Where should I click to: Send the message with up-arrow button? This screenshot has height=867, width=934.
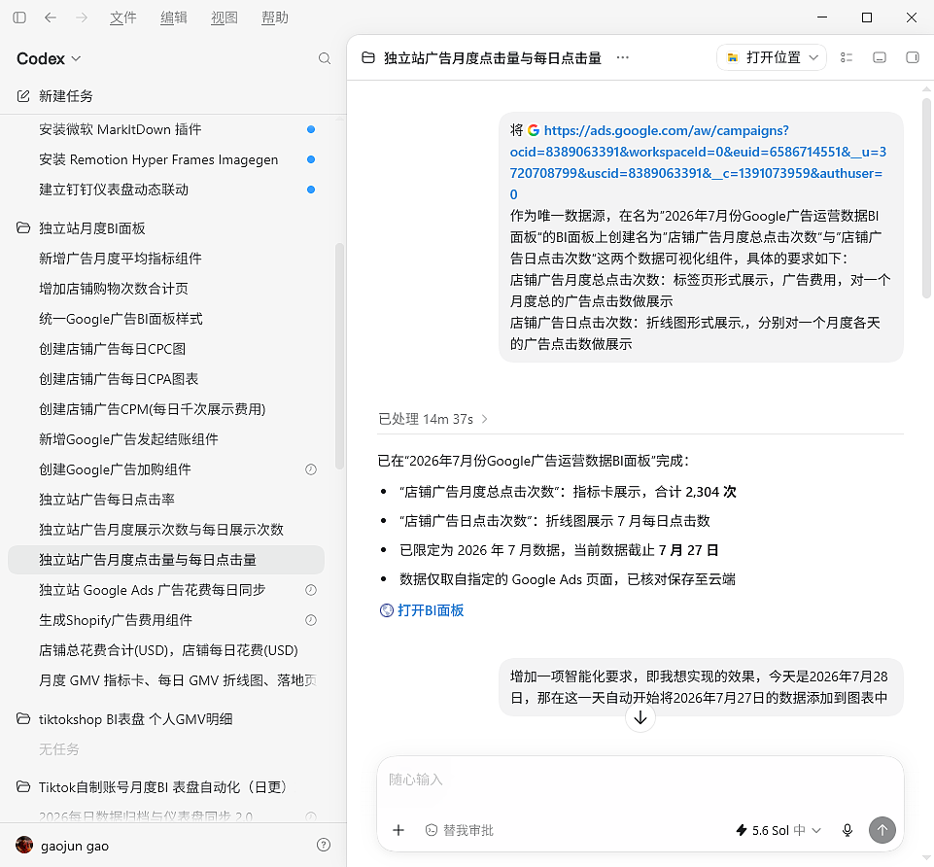(882, 830)
